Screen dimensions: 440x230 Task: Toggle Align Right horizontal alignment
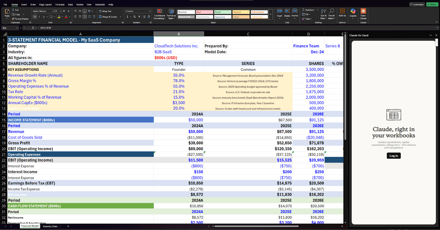[x=84, y=17]
